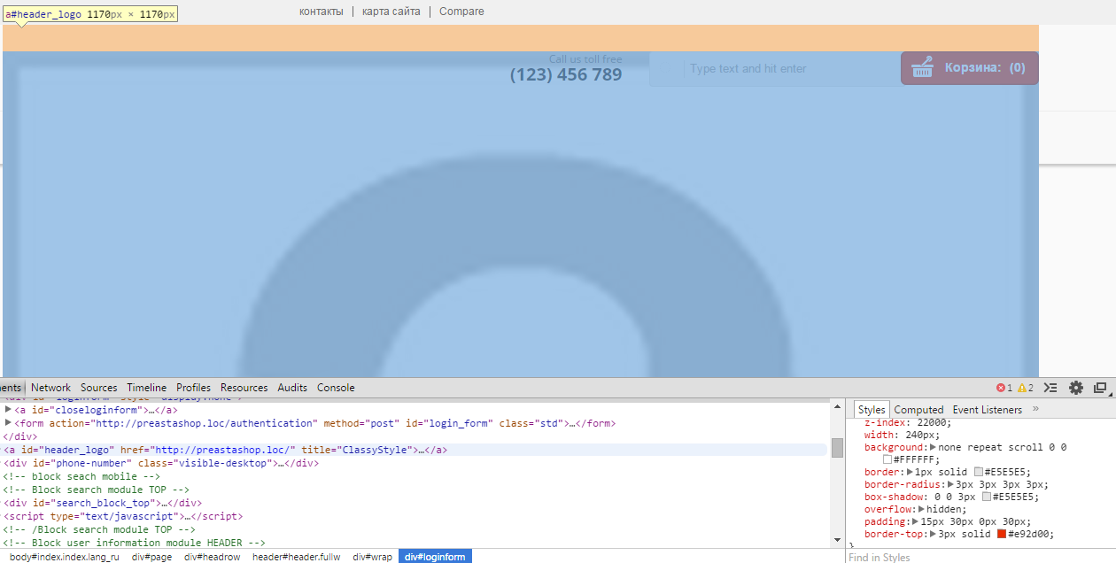Open the box-shadow #E5E5E5 color swatch
This screenshot has width=1116, height=563.
986,497
